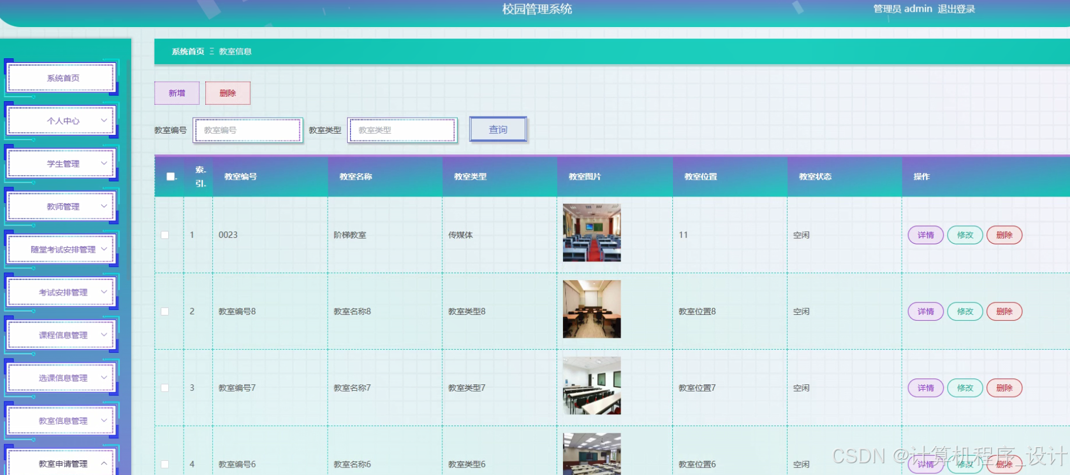Check the row 4 checkbox for 教室编号6
The height and width of the screenshot is (475, 1070).
pyautogui.click(x=165, y=464)
